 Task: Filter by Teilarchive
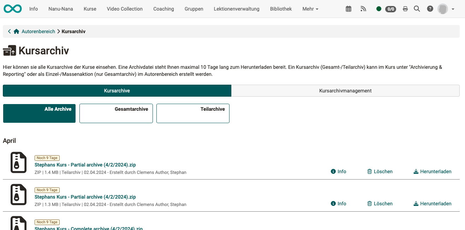(193, 113)
